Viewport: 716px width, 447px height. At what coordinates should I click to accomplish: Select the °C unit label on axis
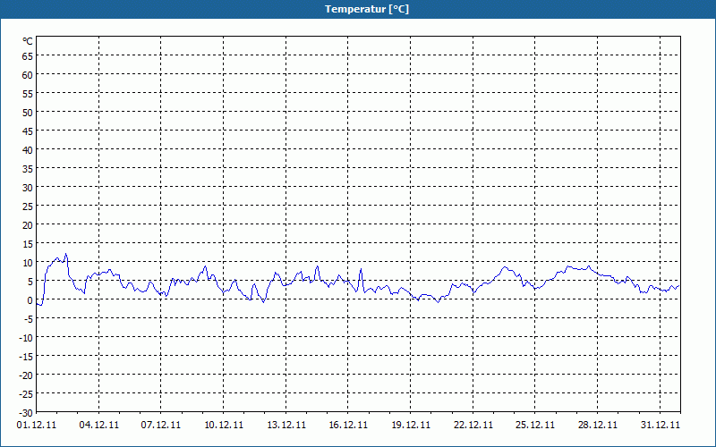pos(28,41)
